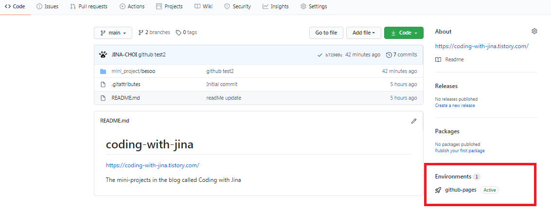The image size is (551, 213).
Task: View the 0 tags link
Action: click(187, 32)
